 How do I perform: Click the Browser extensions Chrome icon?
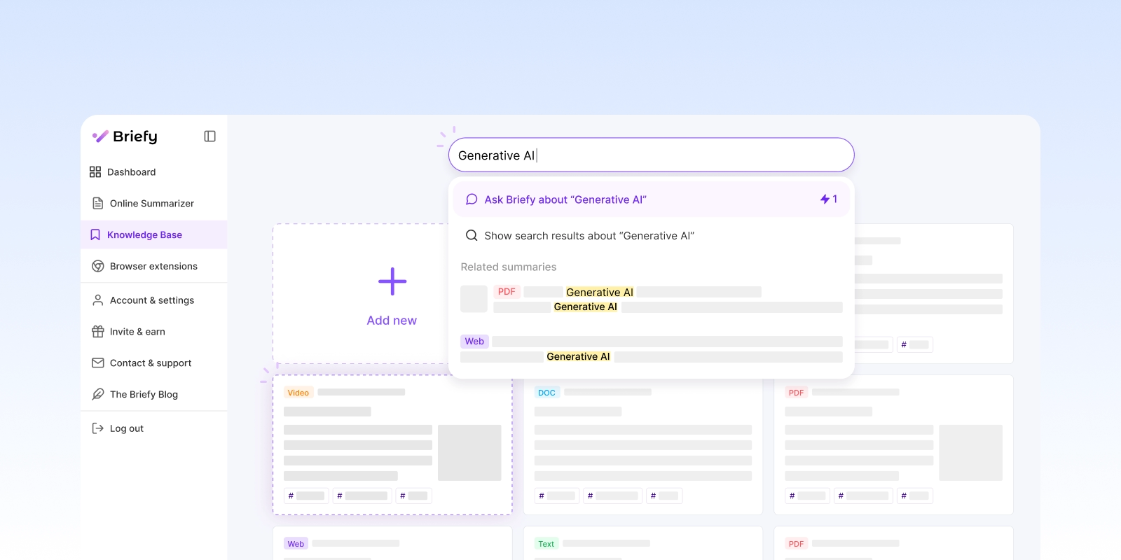[98, 266]
